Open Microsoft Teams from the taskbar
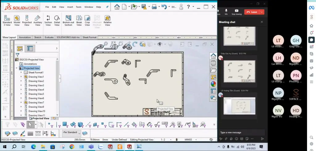Image resolution: width=316 pixels, height=151 pixels. [91, 147]
